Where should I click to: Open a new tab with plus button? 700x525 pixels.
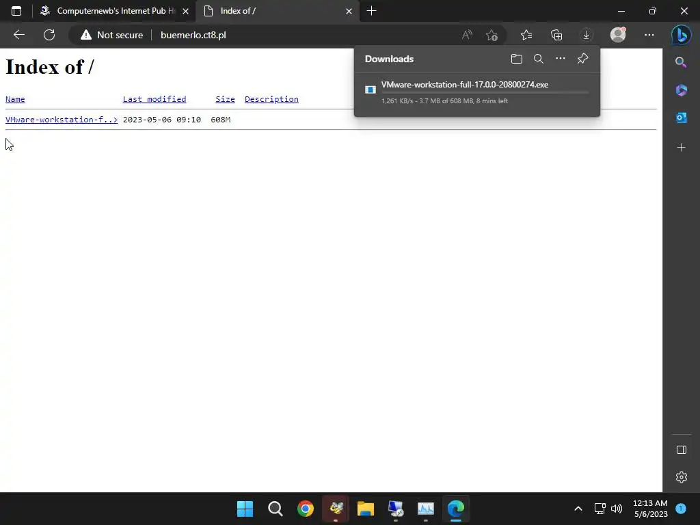[x=371, y=11]
